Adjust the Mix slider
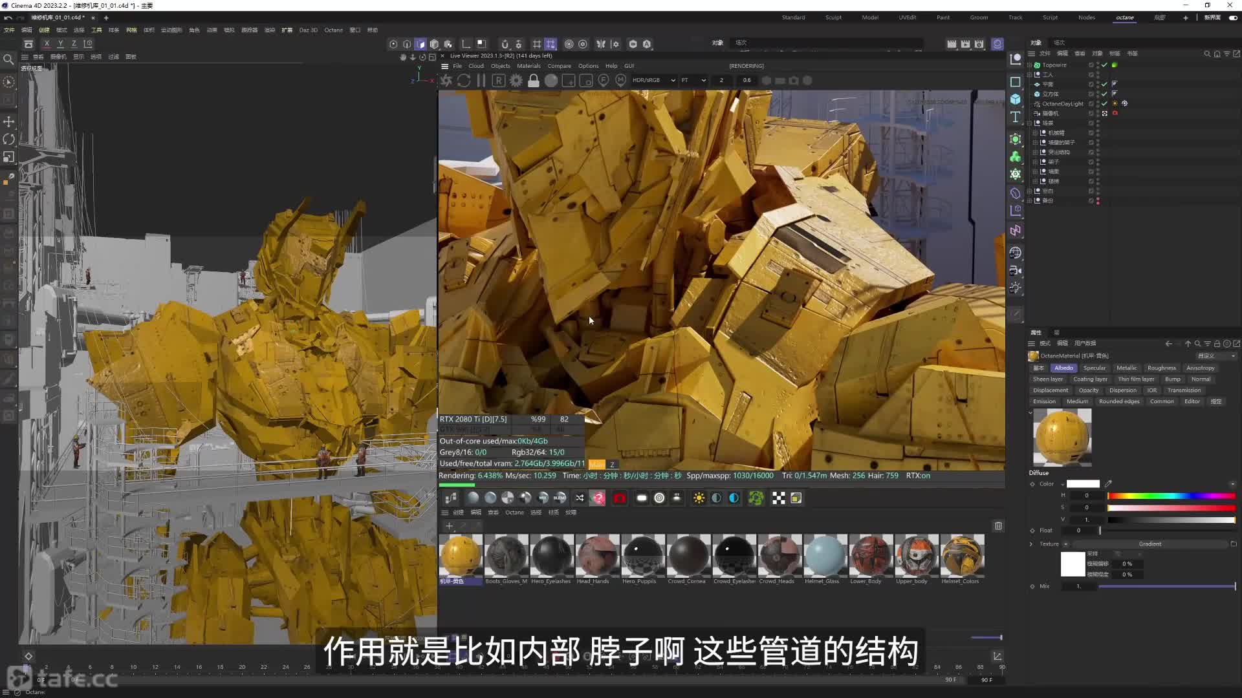1242x698 pixels. 1167,586
